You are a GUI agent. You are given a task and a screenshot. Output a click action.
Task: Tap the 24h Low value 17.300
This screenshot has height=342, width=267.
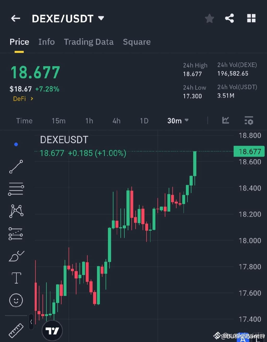tap(192, 96)
